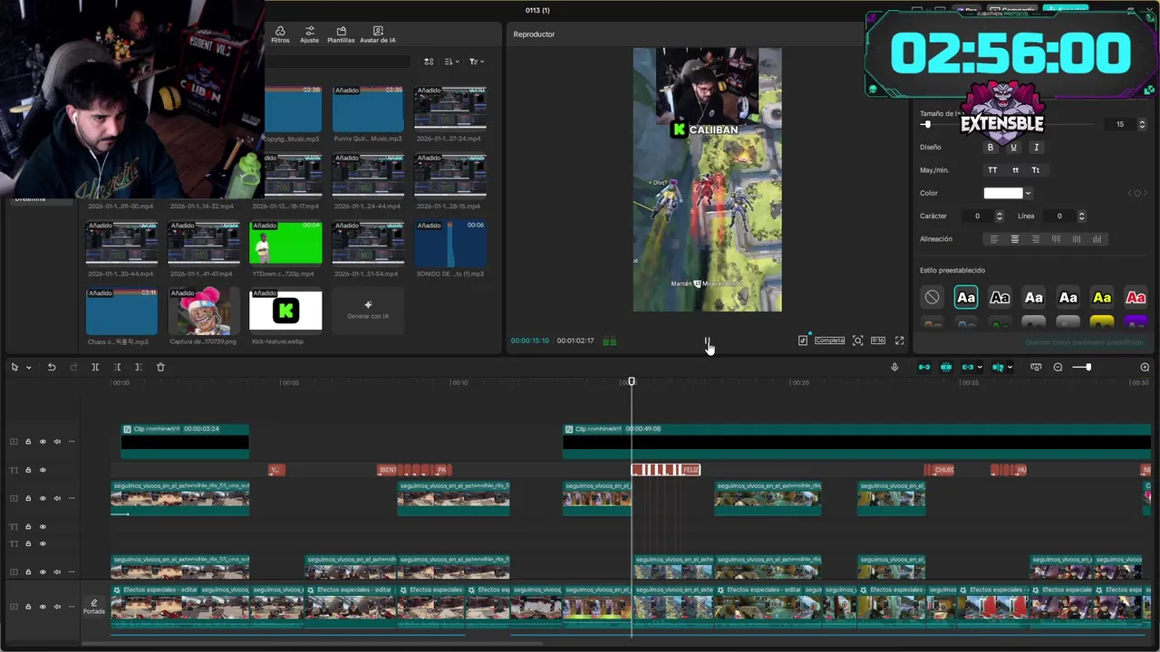Click the font size value field 15
Viewport: 1160px width, 652px height.
1120,124
